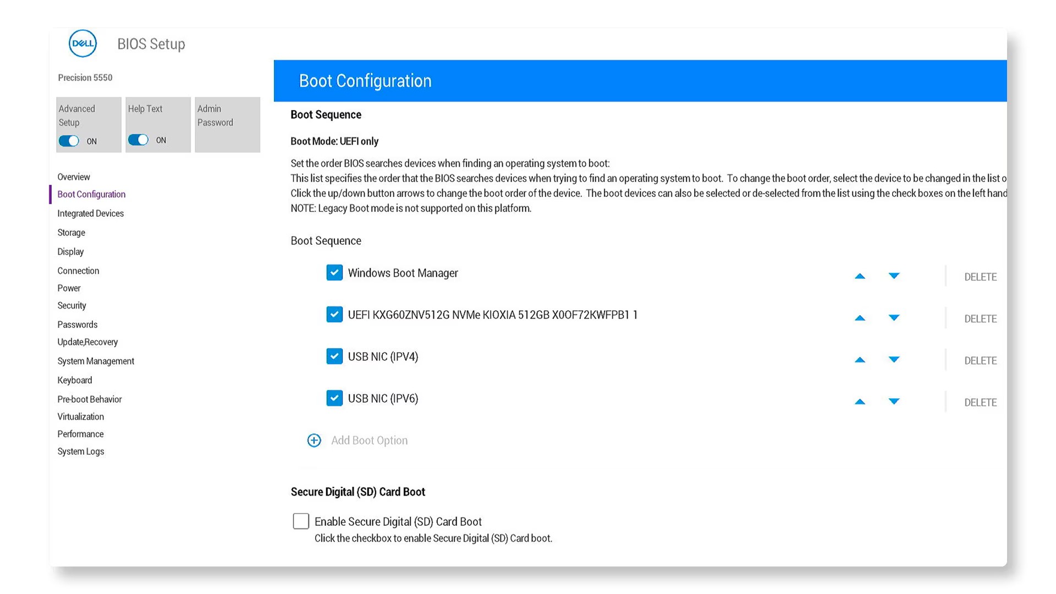This screenshot has width=1056, height=594.
Task: Open Admin Password tile
Action: coord(227,125)
